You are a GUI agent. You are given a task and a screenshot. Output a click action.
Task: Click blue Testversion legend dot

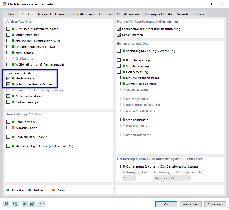click(30, 190)
